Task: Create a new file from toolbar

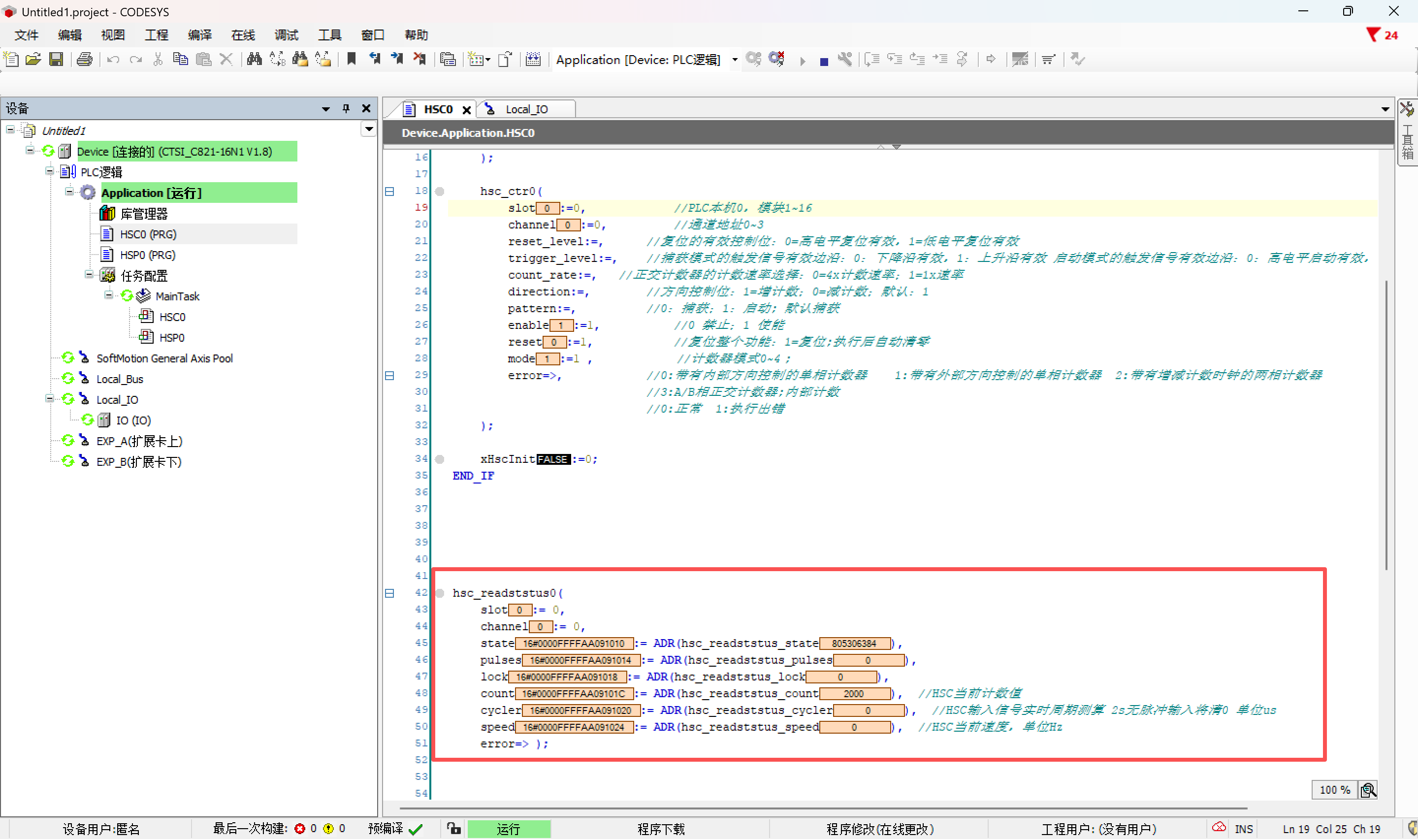Action: [x=11, y=59]
